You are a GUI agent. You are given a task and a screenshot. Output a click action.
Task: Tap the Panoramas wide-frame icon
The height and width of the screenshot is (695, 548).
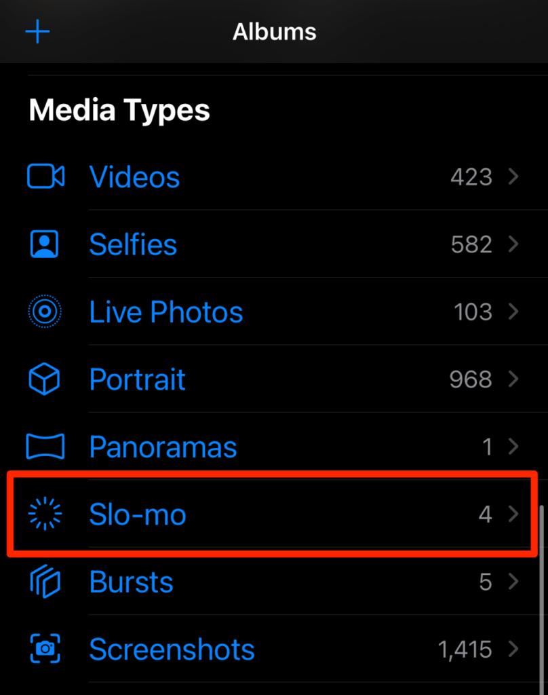(45, 447)
